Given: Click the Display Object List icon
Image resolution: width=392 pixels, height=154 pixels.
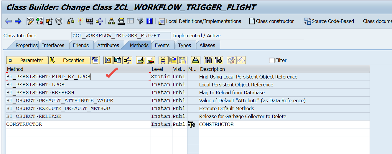Looking at the screenshot, I should point(99,21).
